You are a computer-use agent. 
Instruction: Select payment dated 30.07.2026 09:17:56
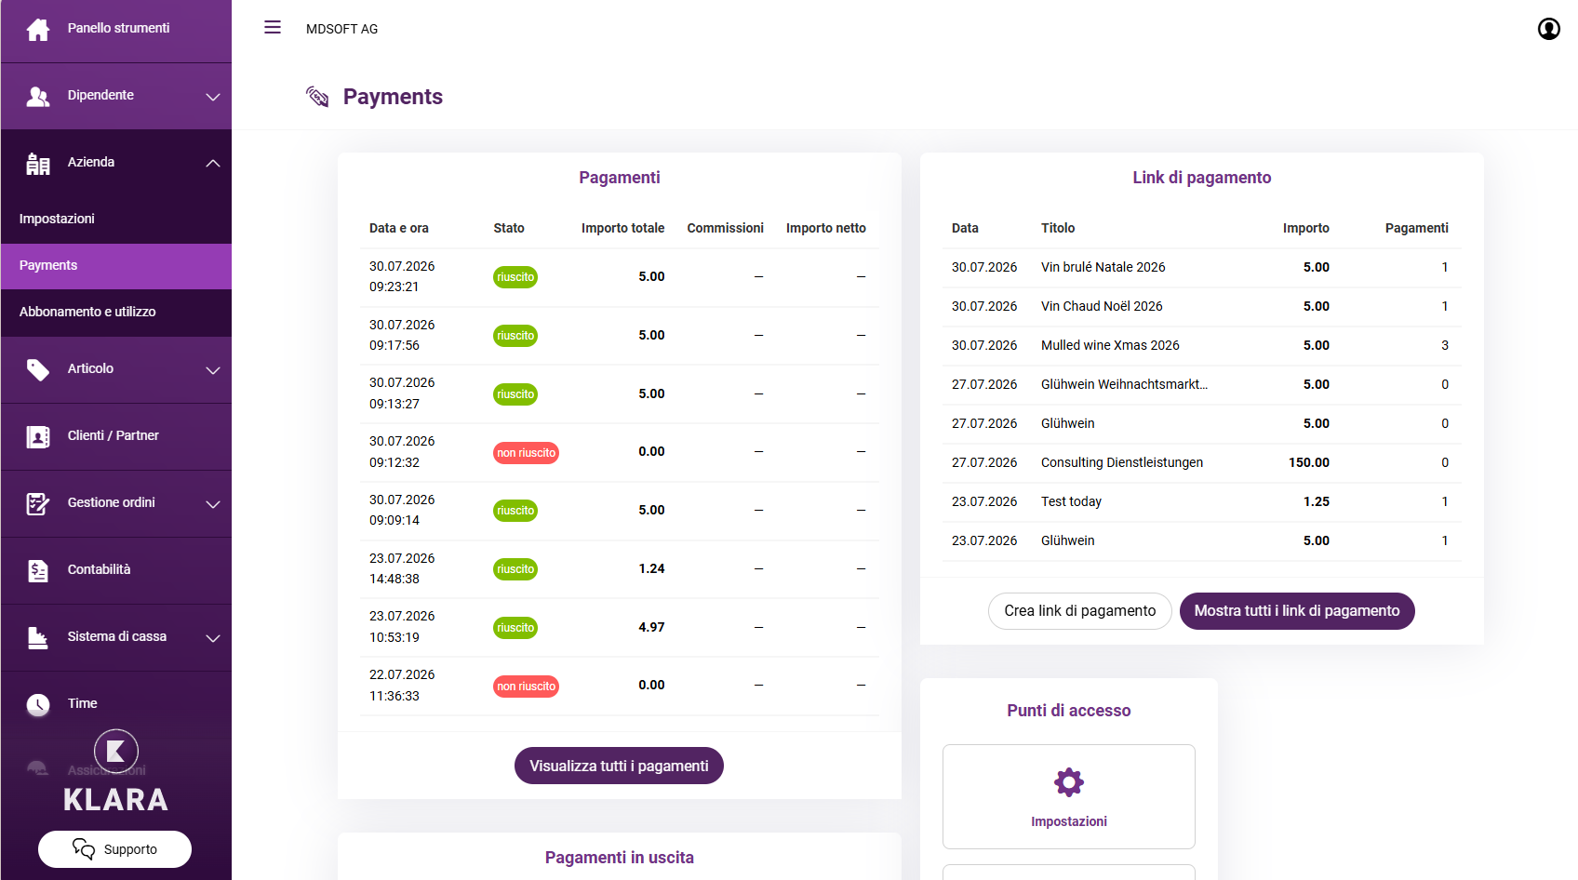[620, 336]
